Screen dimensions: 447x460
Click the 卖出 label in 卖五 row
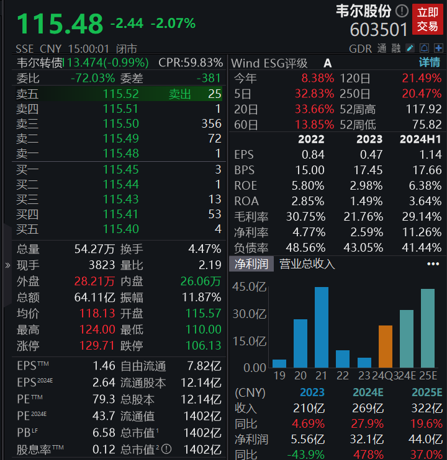coord(180,94)
